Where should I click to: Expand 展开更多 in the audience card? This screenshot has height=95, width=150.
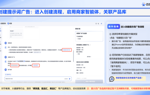tap(89, 57)
